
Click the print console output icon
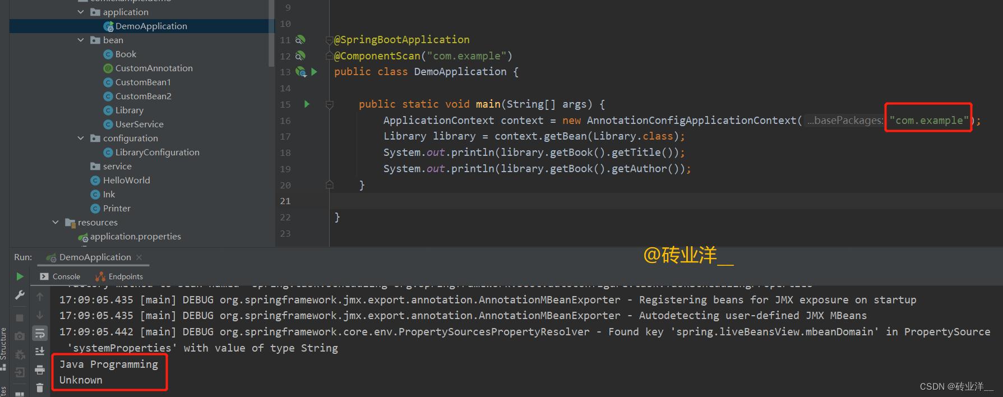tap(40, 370)
